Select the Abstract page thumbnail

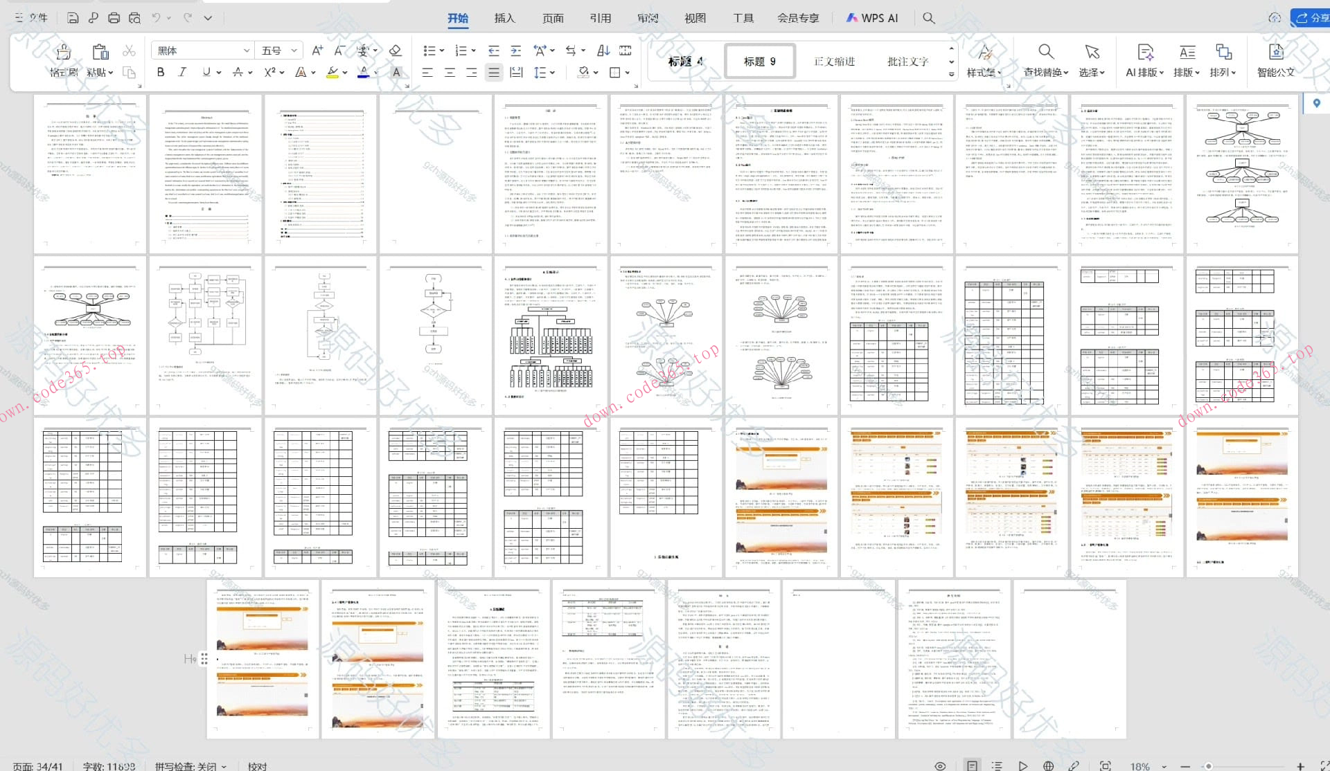pyautogui.click(x=206, y=174)
